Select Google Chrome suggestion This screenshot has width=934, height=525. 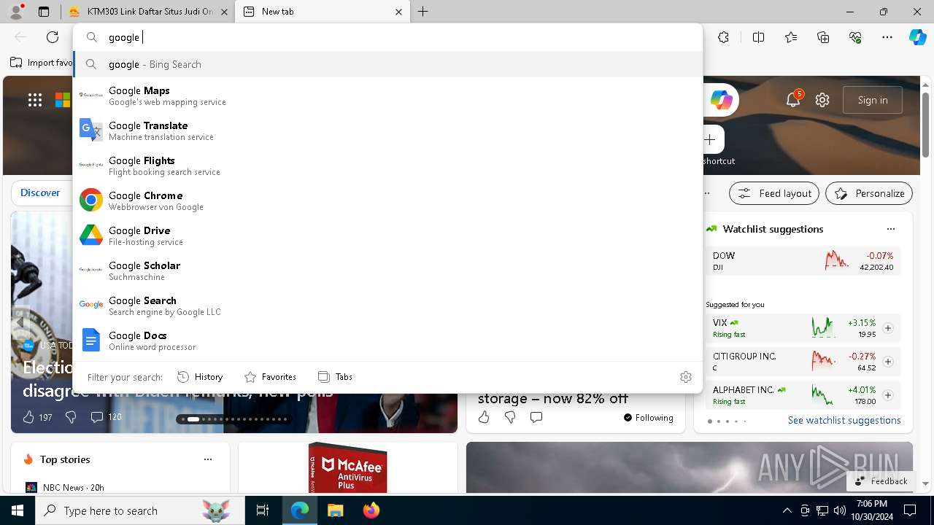coord(387,201)
